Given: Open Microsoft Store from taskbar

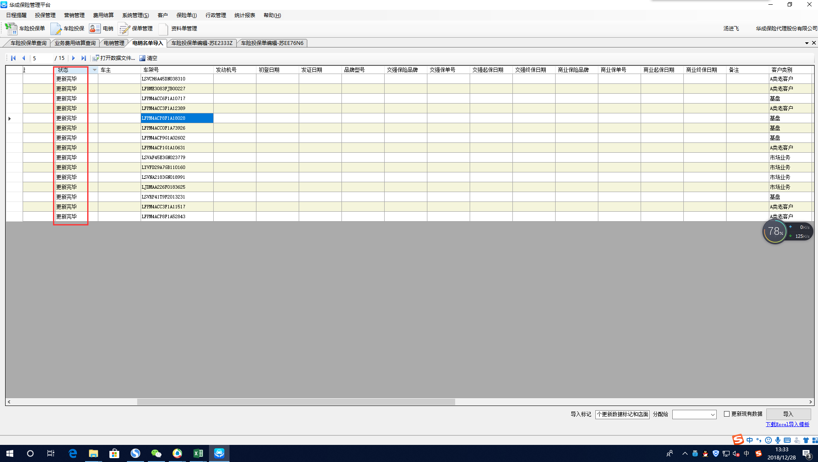Looking at the screenshot, I should (114, 453).
